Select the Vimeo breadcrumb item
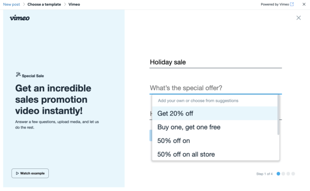Viewport: 310px width, 191px height. [x=74, y=4]
